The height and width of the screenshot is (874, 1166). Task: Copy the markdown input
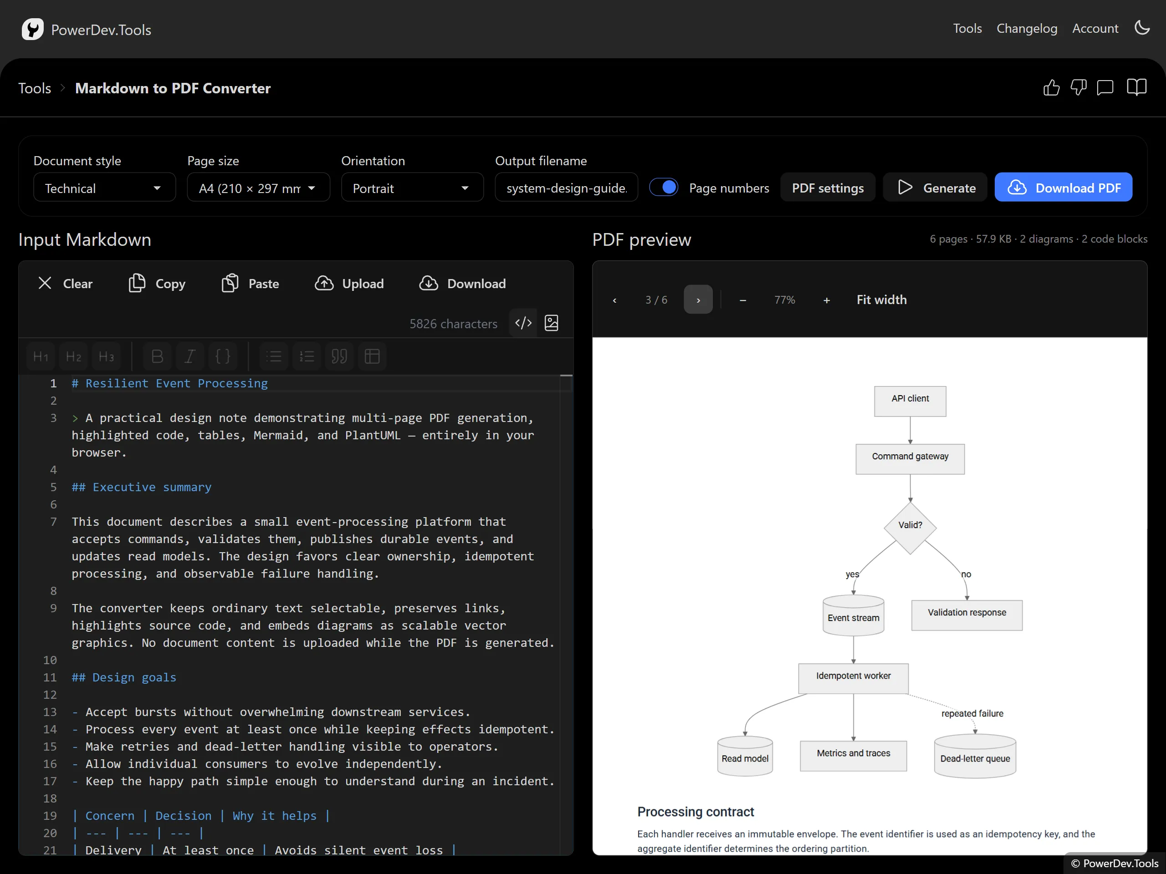click(x=157, y=284)
